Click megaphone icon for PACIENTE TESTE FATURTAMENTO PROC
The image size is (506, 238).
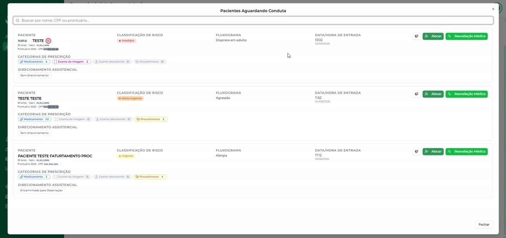[416, 152]
